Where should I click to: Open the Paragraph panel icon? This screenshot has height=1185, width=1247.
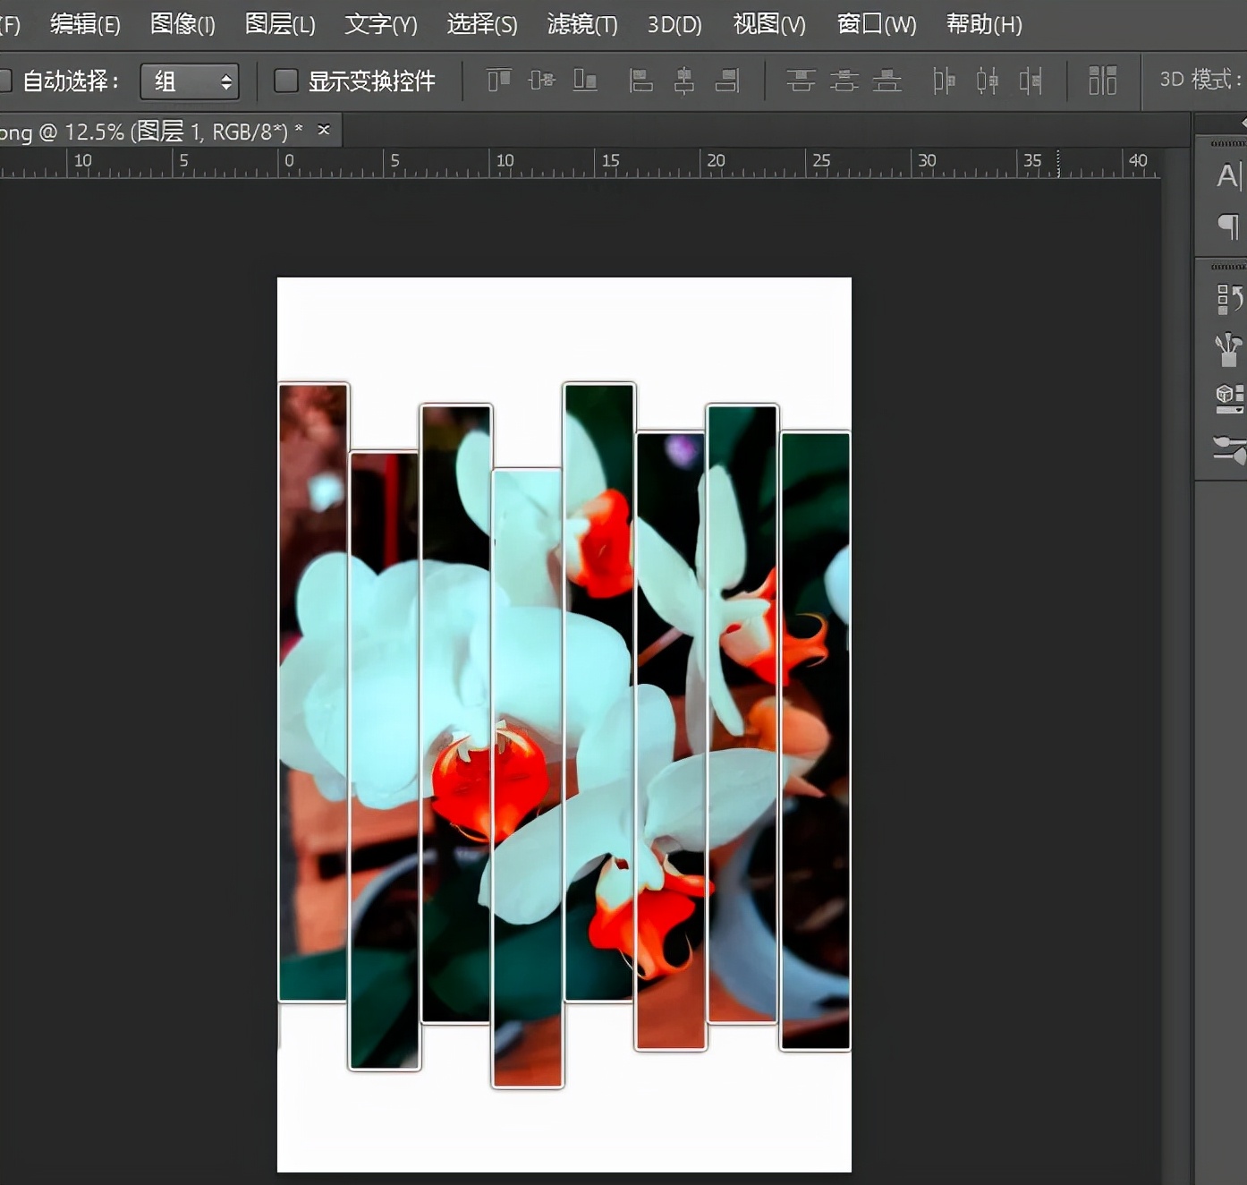coord(1228,226)
